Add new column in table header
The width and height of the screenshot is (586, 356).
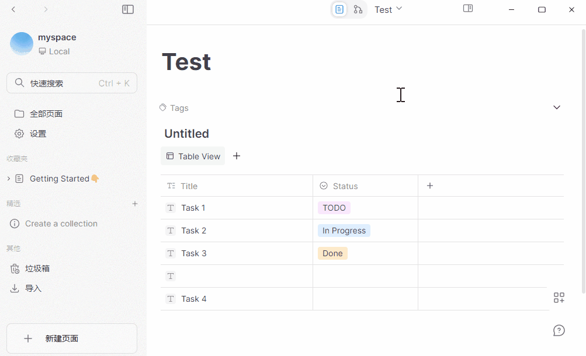430,186
